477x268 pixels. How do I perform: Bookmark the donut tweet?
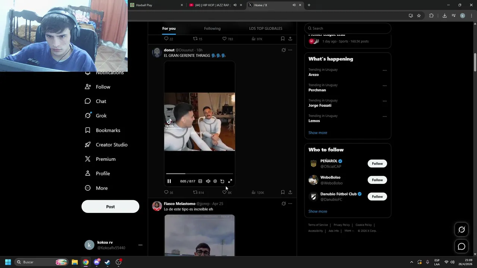click(x=282, y=192)
